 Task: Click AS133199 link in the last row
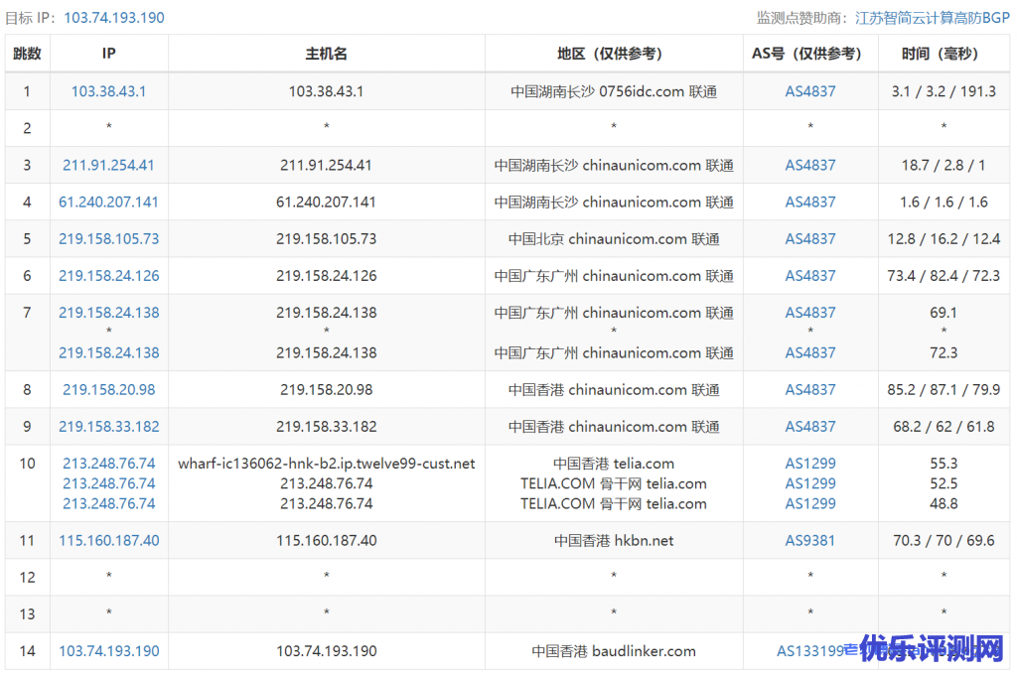click(x=809, y=651)
